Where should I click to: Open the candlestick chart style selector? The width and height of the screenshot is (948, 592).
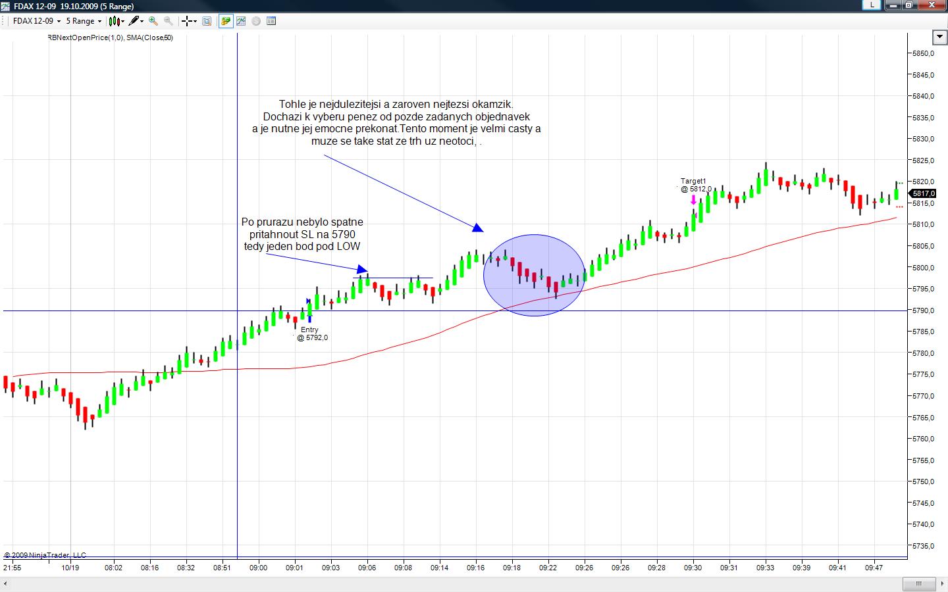(x=117, y=21)
